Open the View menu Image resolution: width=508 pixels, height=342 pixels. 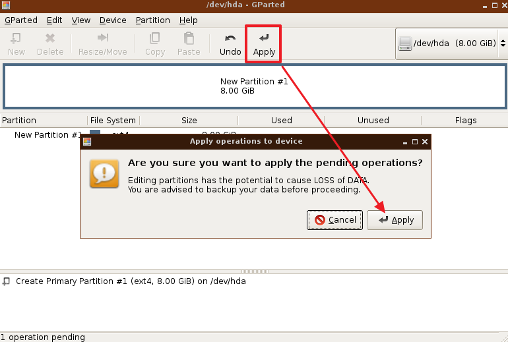click(81, 20)
